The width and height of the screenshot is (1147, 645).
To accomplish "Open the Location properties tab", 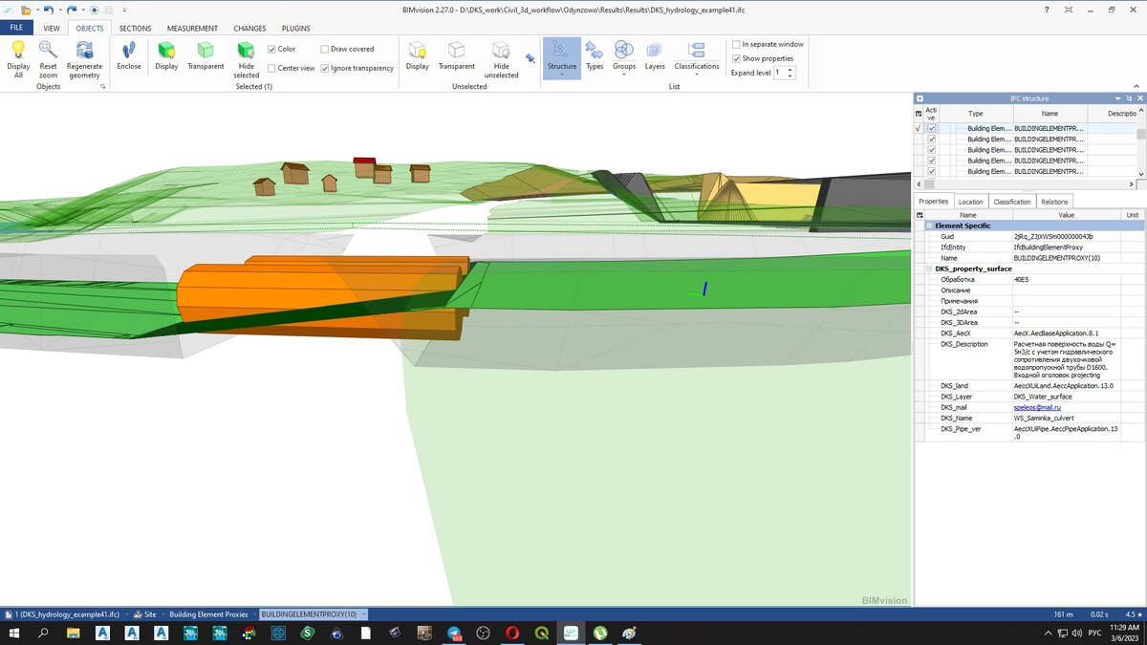I will pos(971,202).
